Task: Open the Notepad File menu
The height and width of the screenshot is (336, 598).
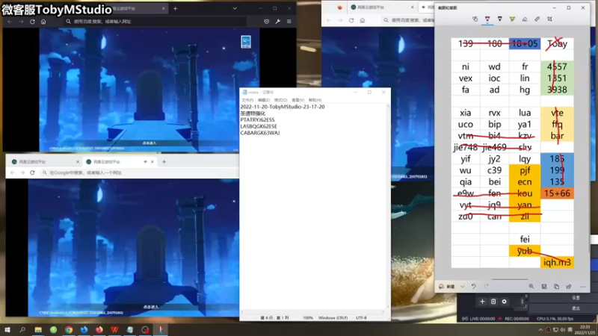Action: coord(247,100)
